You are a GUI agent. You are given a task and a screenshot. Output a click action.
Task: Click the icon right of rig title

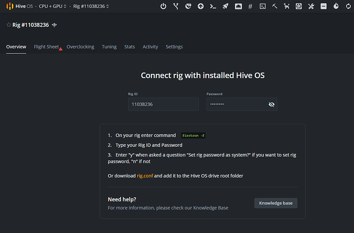tap(54, 25)
